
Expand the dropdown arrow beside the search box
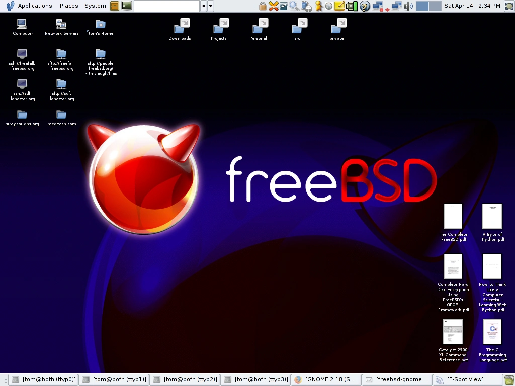pos(210,6)
